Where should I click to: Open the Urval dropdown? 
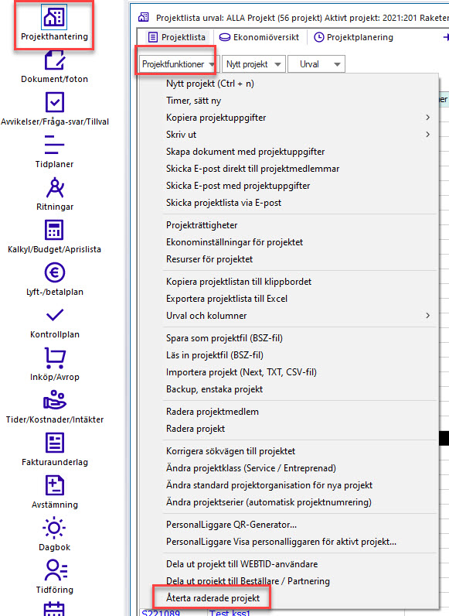point(316,64)
